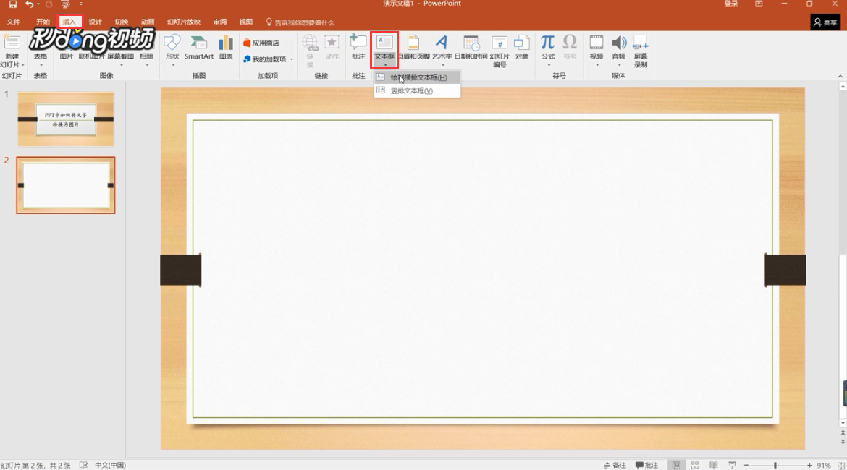Click the zoom slider handle

[x=775, y=465]
